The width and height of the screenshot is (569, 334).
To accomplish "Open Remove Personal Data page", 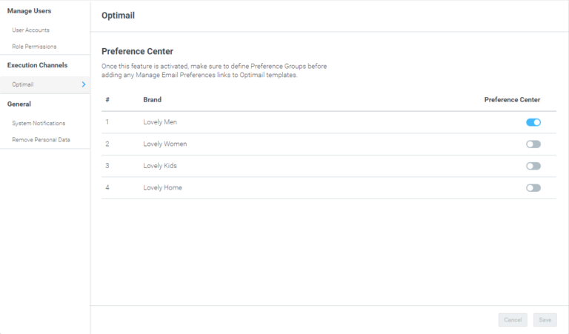I will tap(41, 140).
